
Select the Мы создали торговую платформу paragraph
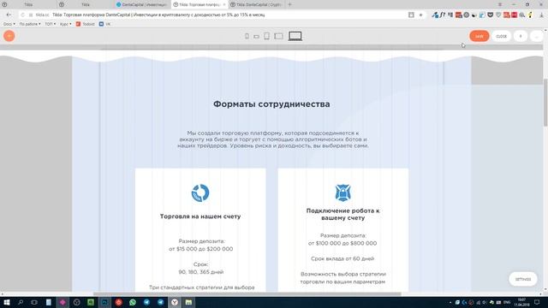pyautogui.click(x=273, y=139)
